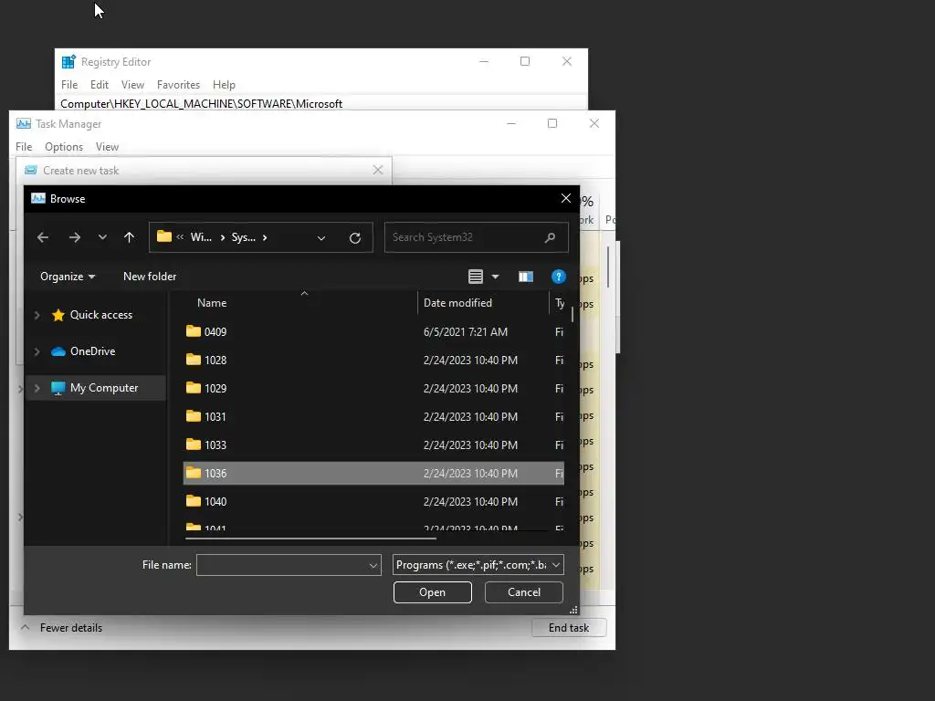This screenshot has width=935, height=701.
Task: Toggle the preview pane icon
Action: point(525,277)
